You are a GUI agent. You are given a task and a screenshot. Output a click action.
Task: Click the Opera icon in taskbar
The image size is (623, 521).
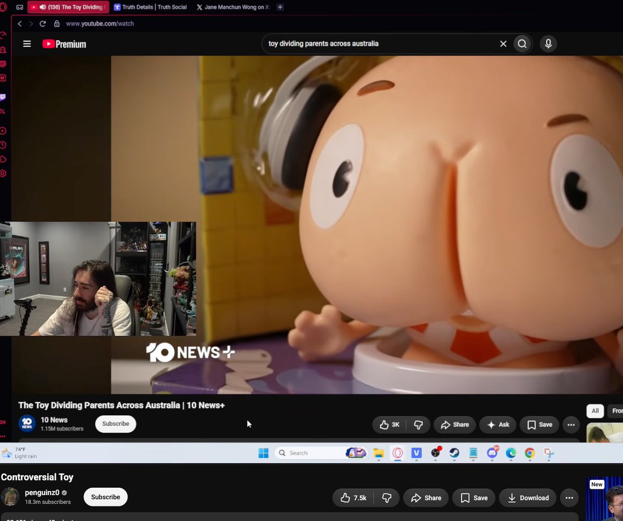point(398,453)
